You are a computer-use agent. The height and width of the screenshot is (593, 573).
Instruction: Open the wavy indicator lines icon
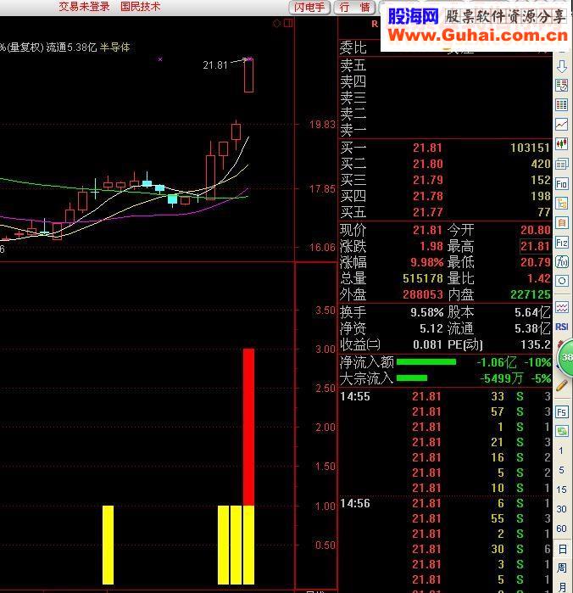tap(562, 307)
